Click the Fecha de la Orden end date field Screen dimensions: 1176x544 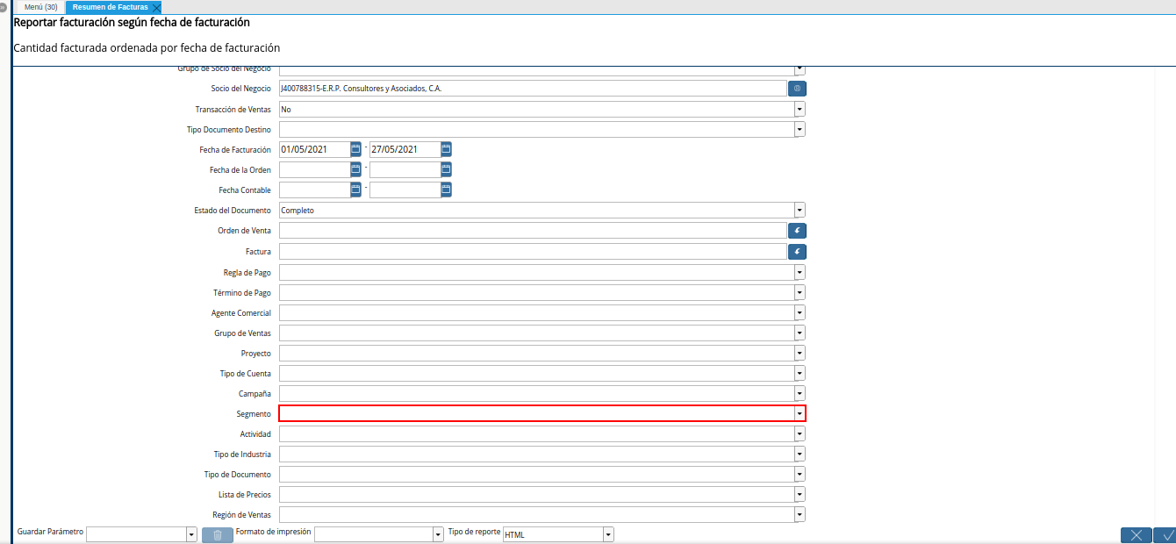(x=404, y=169)
